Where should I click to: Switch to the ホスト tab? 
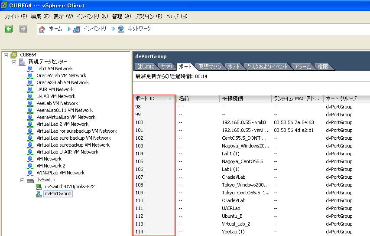tap(234, 67)
